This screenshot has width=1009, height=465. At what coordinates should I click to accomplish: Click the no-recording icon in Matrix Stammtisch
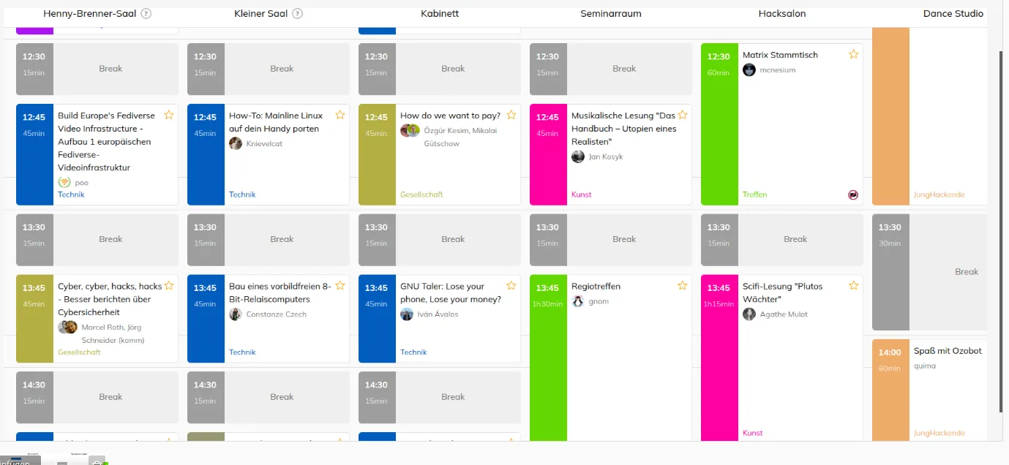pos(852,194)
